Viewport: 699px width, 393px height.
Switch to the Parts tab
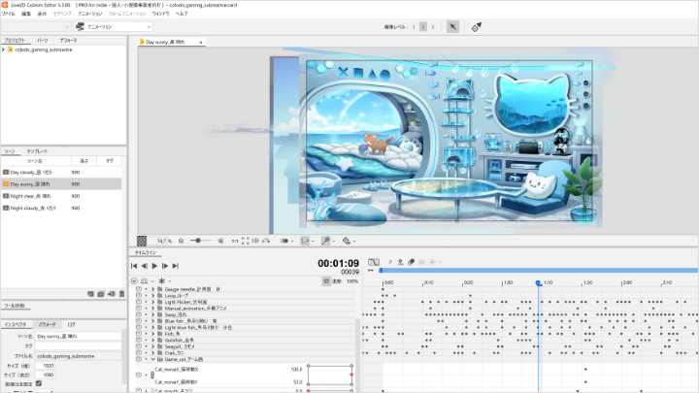43,40
